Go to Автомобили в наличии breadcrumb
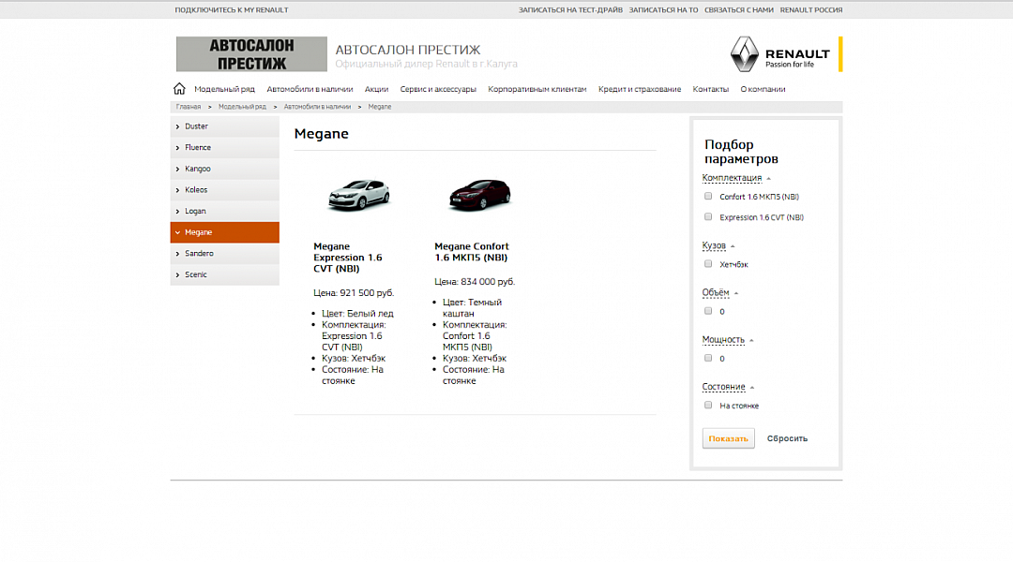 [x=317, y=107]
